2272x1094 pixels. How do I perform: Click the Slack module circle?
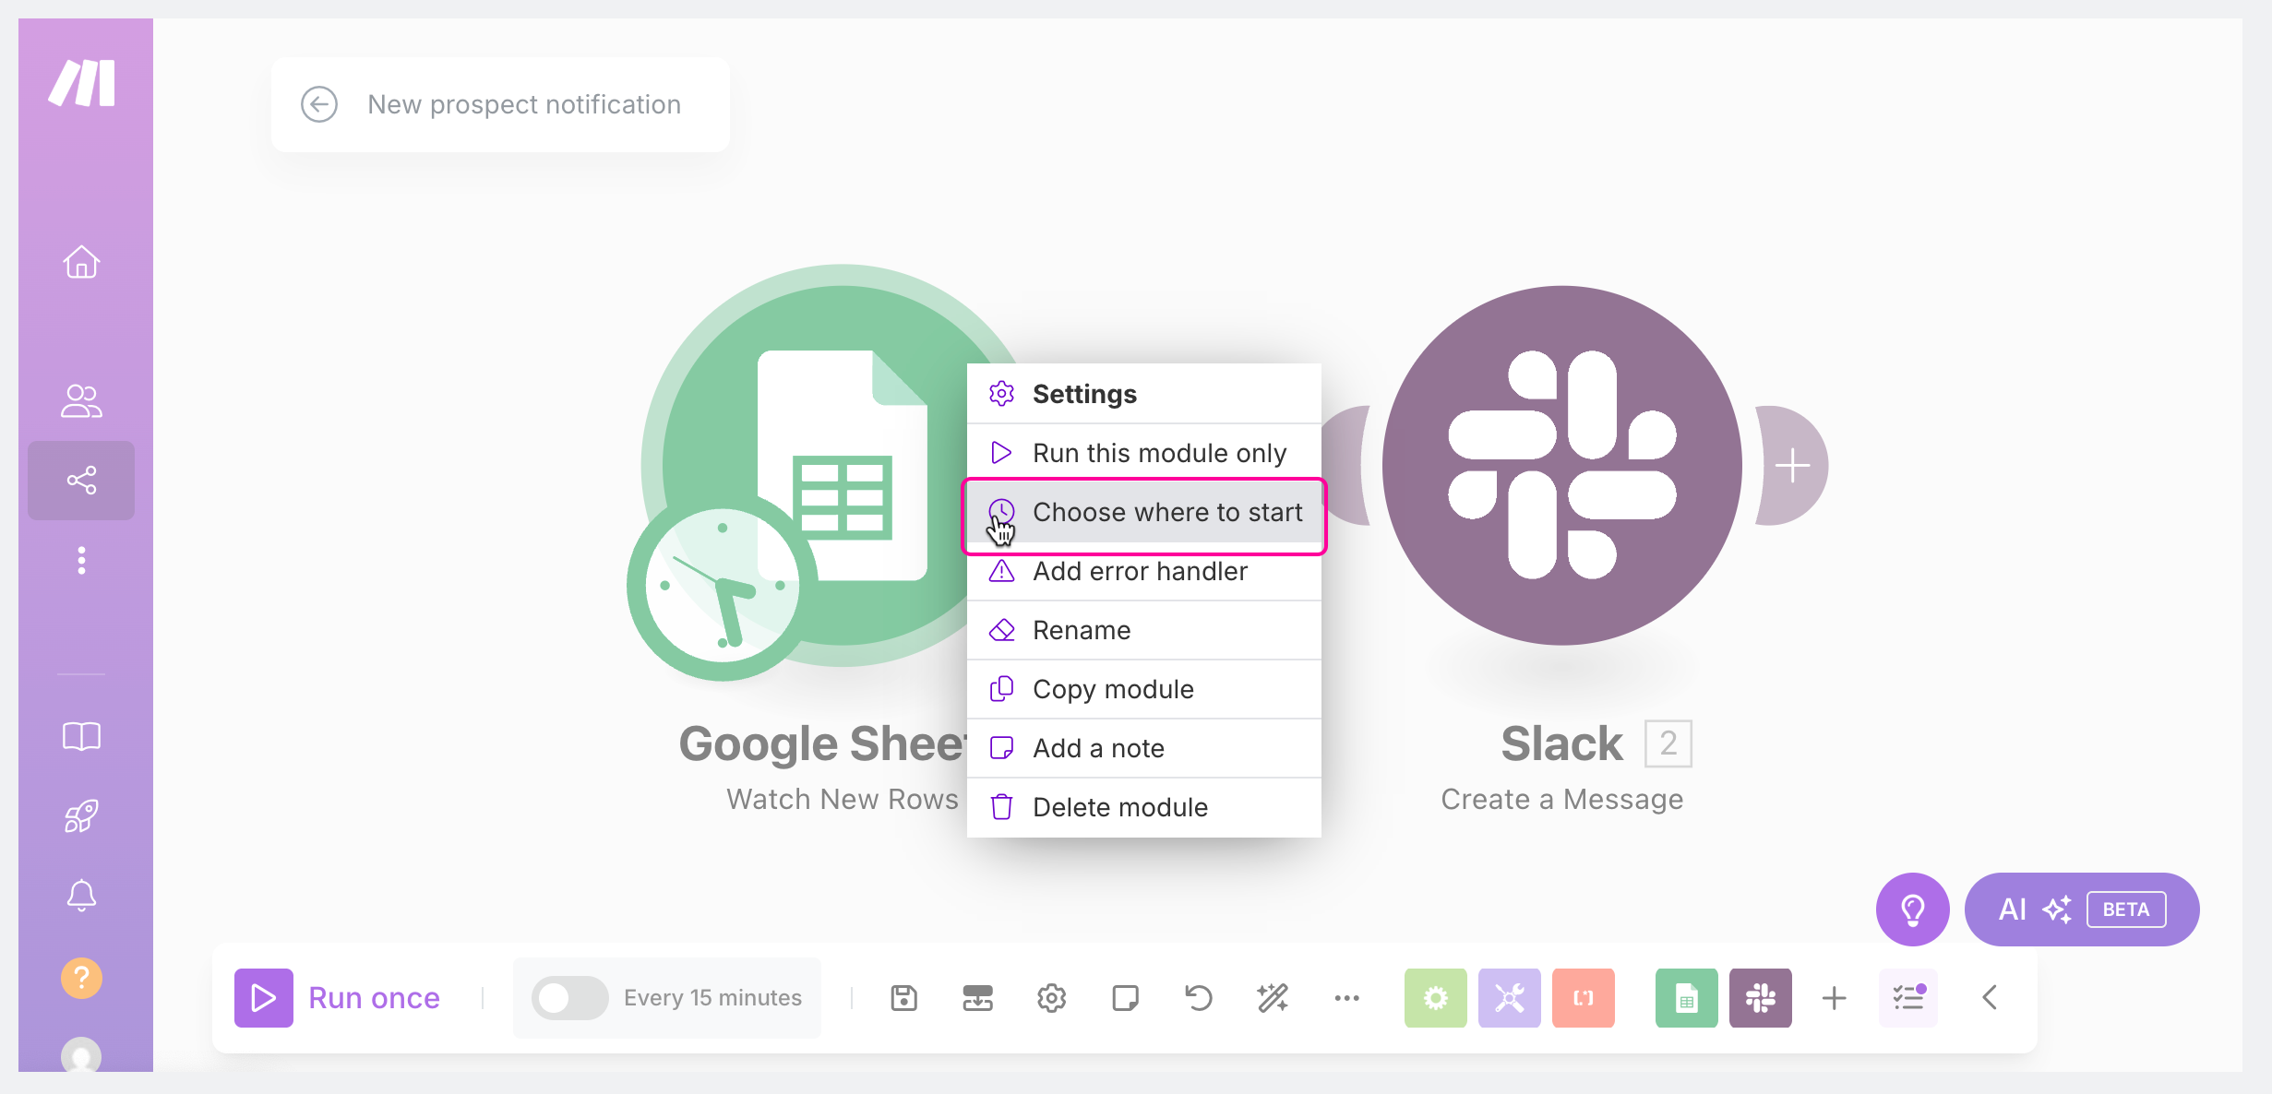(x=1562, y=466)
